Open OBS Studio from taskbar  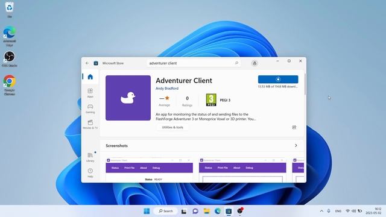tap(240, 211)
